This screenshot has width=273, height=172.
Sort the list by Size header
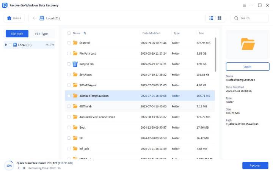(x=201, y=33)
